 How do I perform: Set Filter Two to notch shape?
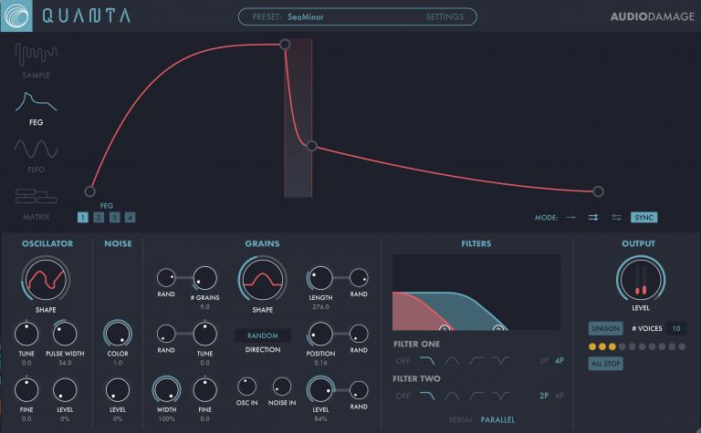pos(501,396)
